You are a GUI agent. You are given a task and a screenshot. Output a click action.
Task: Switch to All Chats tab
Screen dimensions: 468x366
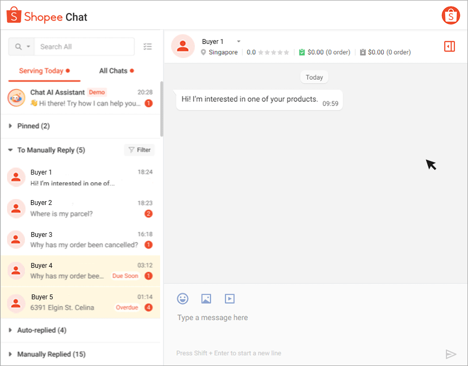[116, 71]
